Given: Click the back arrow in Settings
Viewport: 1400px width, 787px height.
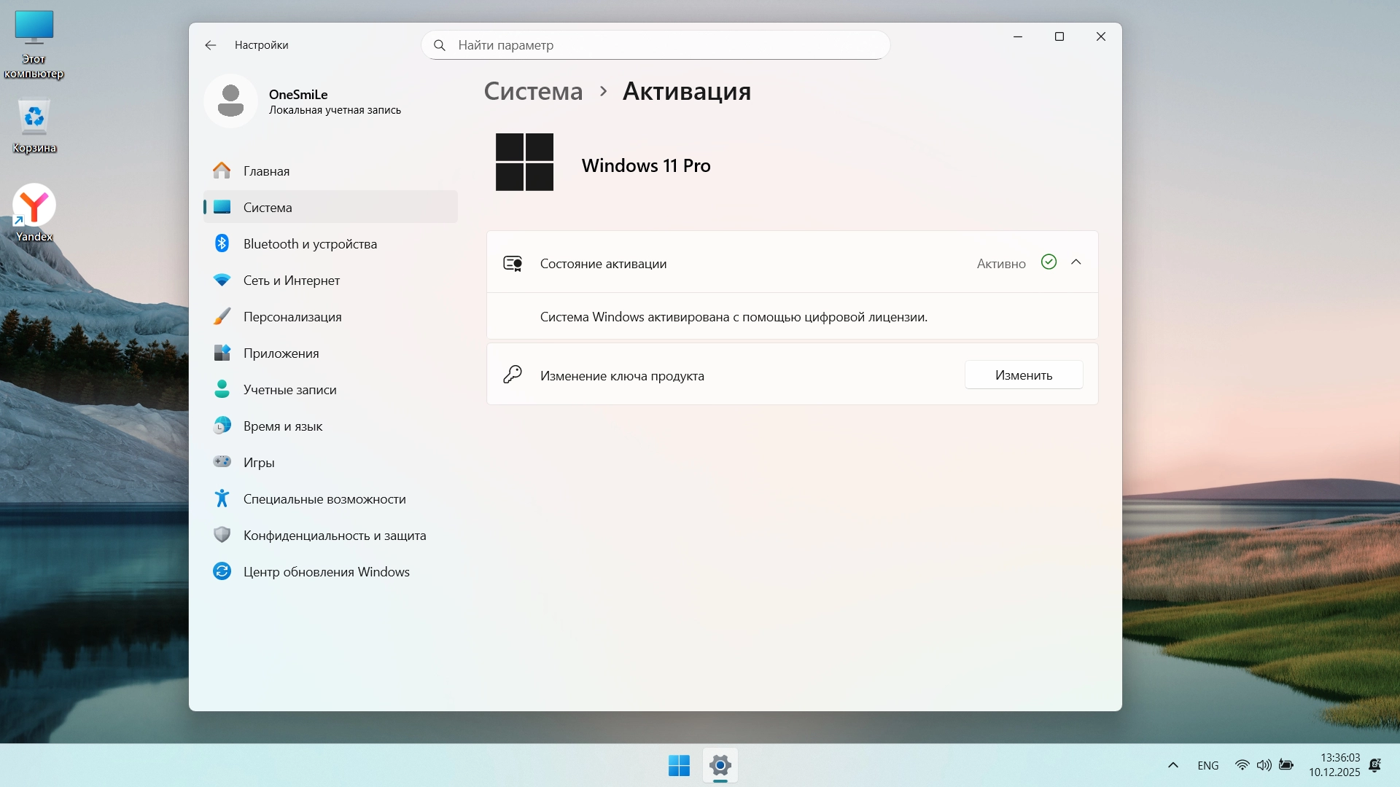Looking at the screenshot, I should tap(211, 45).
